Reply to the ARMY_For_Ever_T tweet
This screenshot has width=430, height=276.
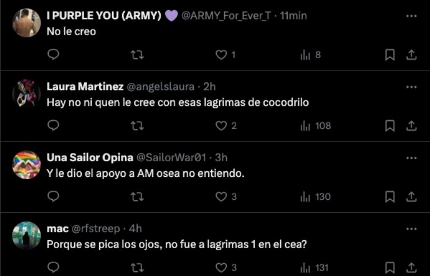click(x=53, y=54)
